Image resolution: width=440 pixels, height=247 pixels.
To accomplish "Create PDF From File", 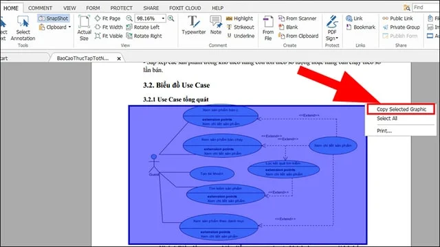I will pos(268,28).
